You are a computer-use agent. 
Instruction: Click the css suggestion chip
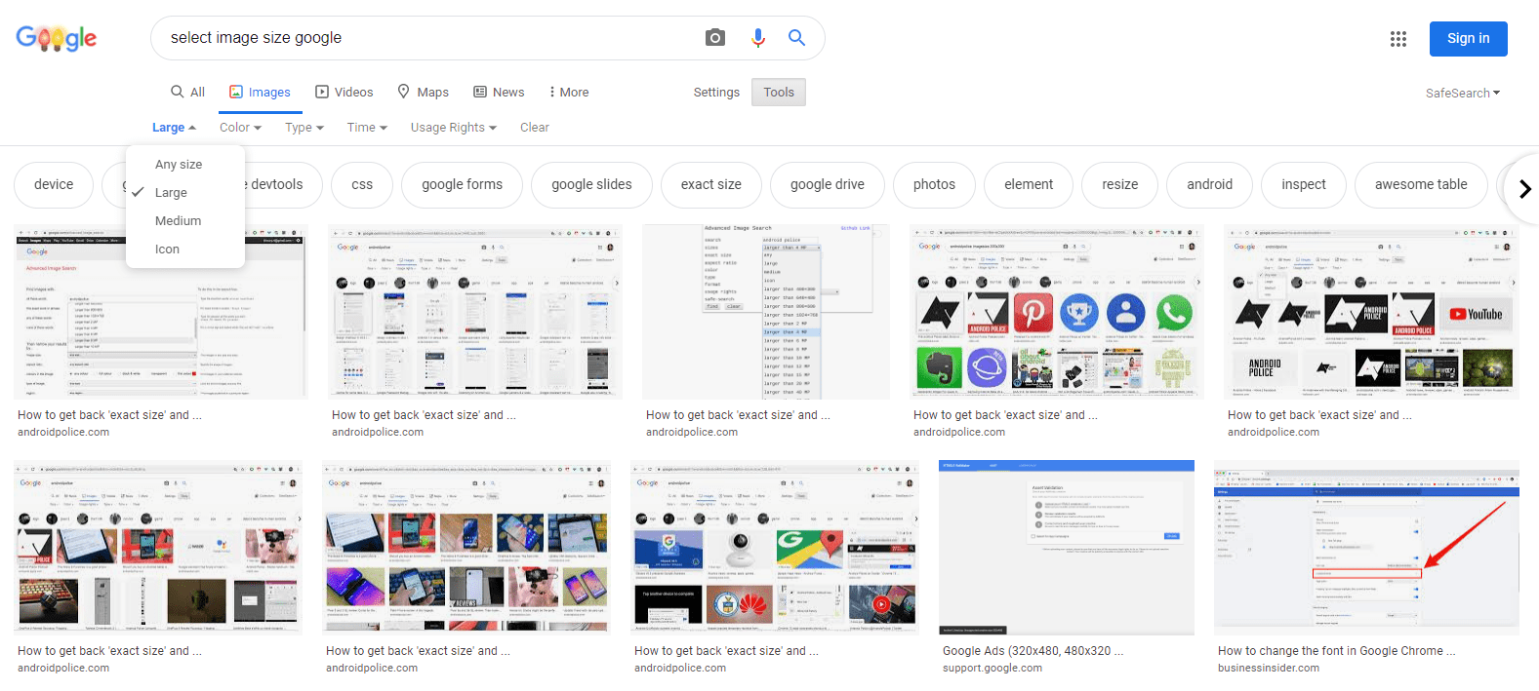click(362, 184)
